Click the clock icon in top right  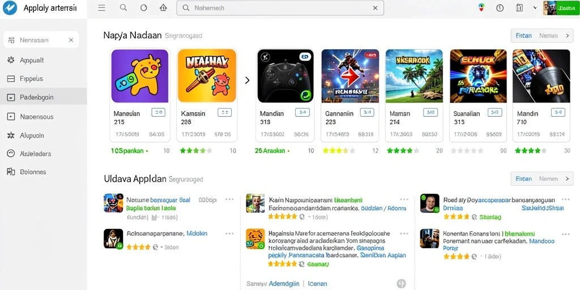500,8
